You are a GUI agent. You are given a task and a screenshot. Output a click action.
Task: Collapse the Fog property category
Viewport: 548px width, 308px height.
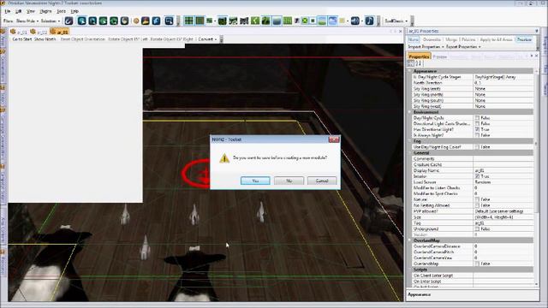click(409, 141)
